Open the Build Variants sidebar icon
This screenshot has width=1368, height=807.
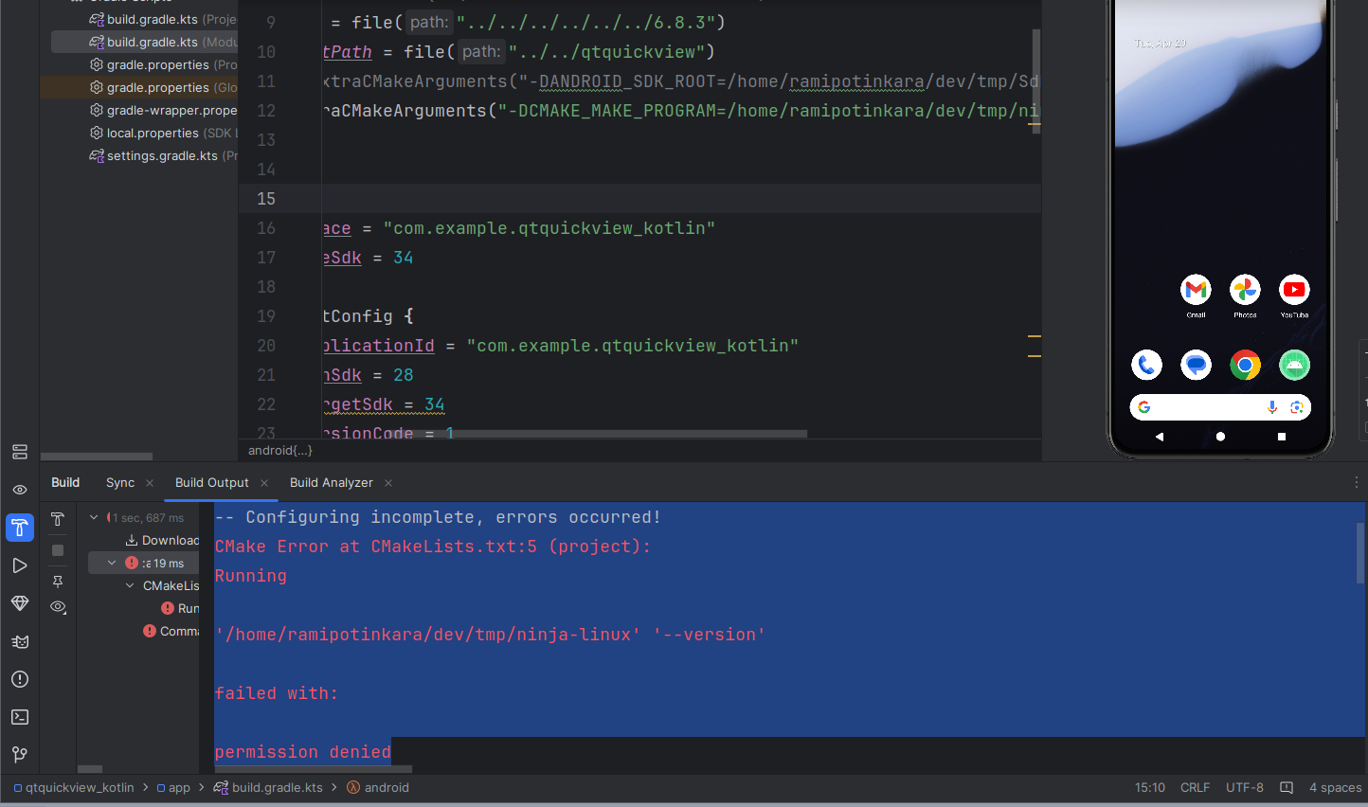[x=20, y=452]
